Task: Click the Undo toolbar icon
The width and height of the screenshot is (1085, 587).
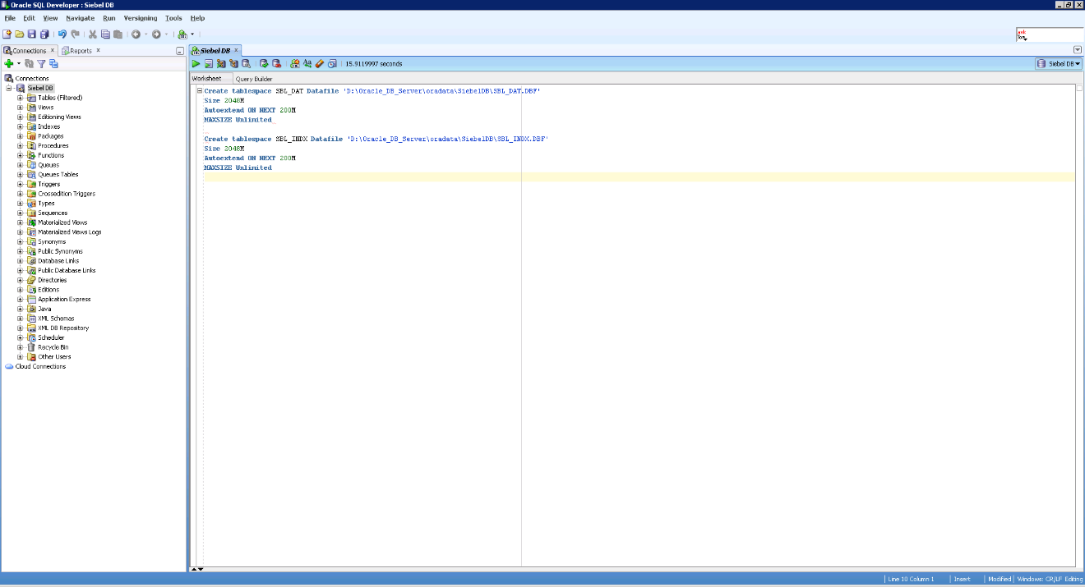Action: [62, 34]
